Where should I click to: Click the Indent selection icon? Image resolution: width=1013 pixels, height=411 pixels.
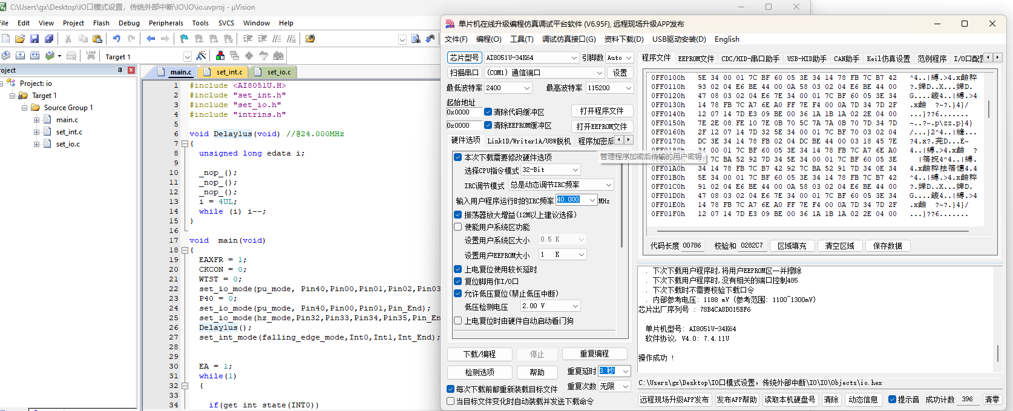[248, 39]
